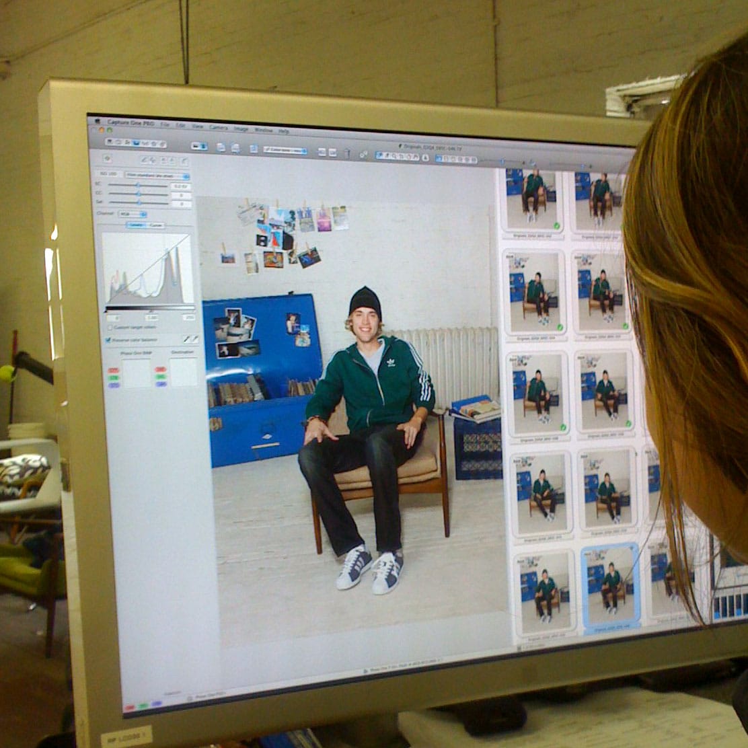Open the Apple menu

point(98,120)
